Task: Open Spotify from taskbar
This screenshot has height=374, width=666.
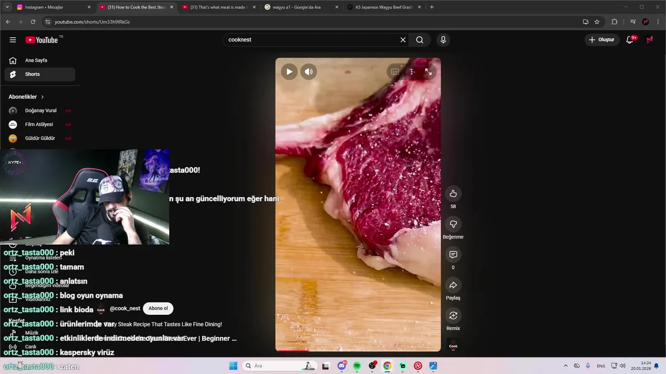Action: click(357, 366)
